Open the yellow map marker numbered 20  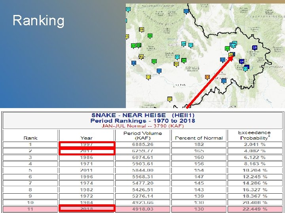click(x=231, y=55)
